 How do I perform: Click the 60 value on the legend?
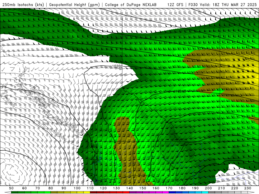pyautogui.click(x=25, y=188)
